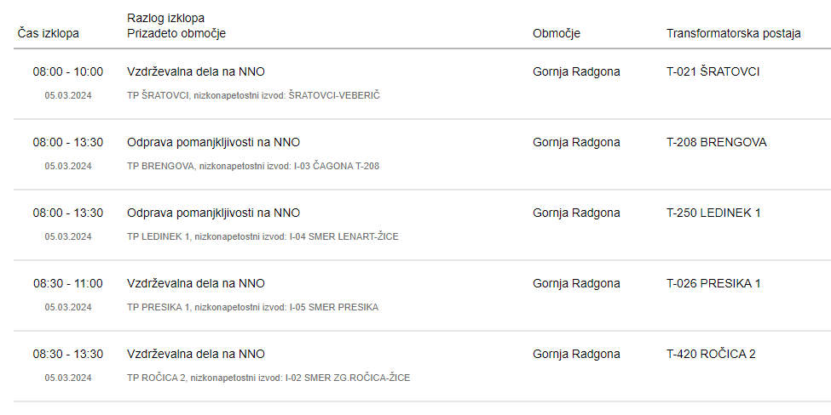Screen dimensions: 831x415
Task: Select the T-420 ROČICA 2 station cell
Action: [x=711, y=354]
